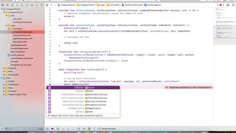Open SignUPController.swift file
Viewport: 236px width, 133px height.
click(x=22, y=38)
